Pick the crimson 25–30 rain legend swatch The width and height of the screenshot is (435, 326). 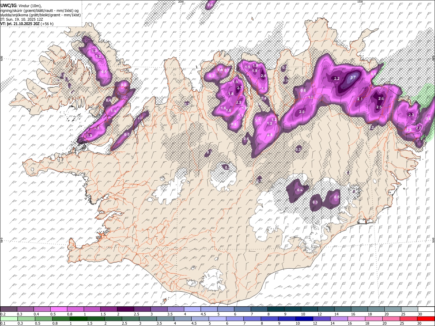[x=409, y=319]
